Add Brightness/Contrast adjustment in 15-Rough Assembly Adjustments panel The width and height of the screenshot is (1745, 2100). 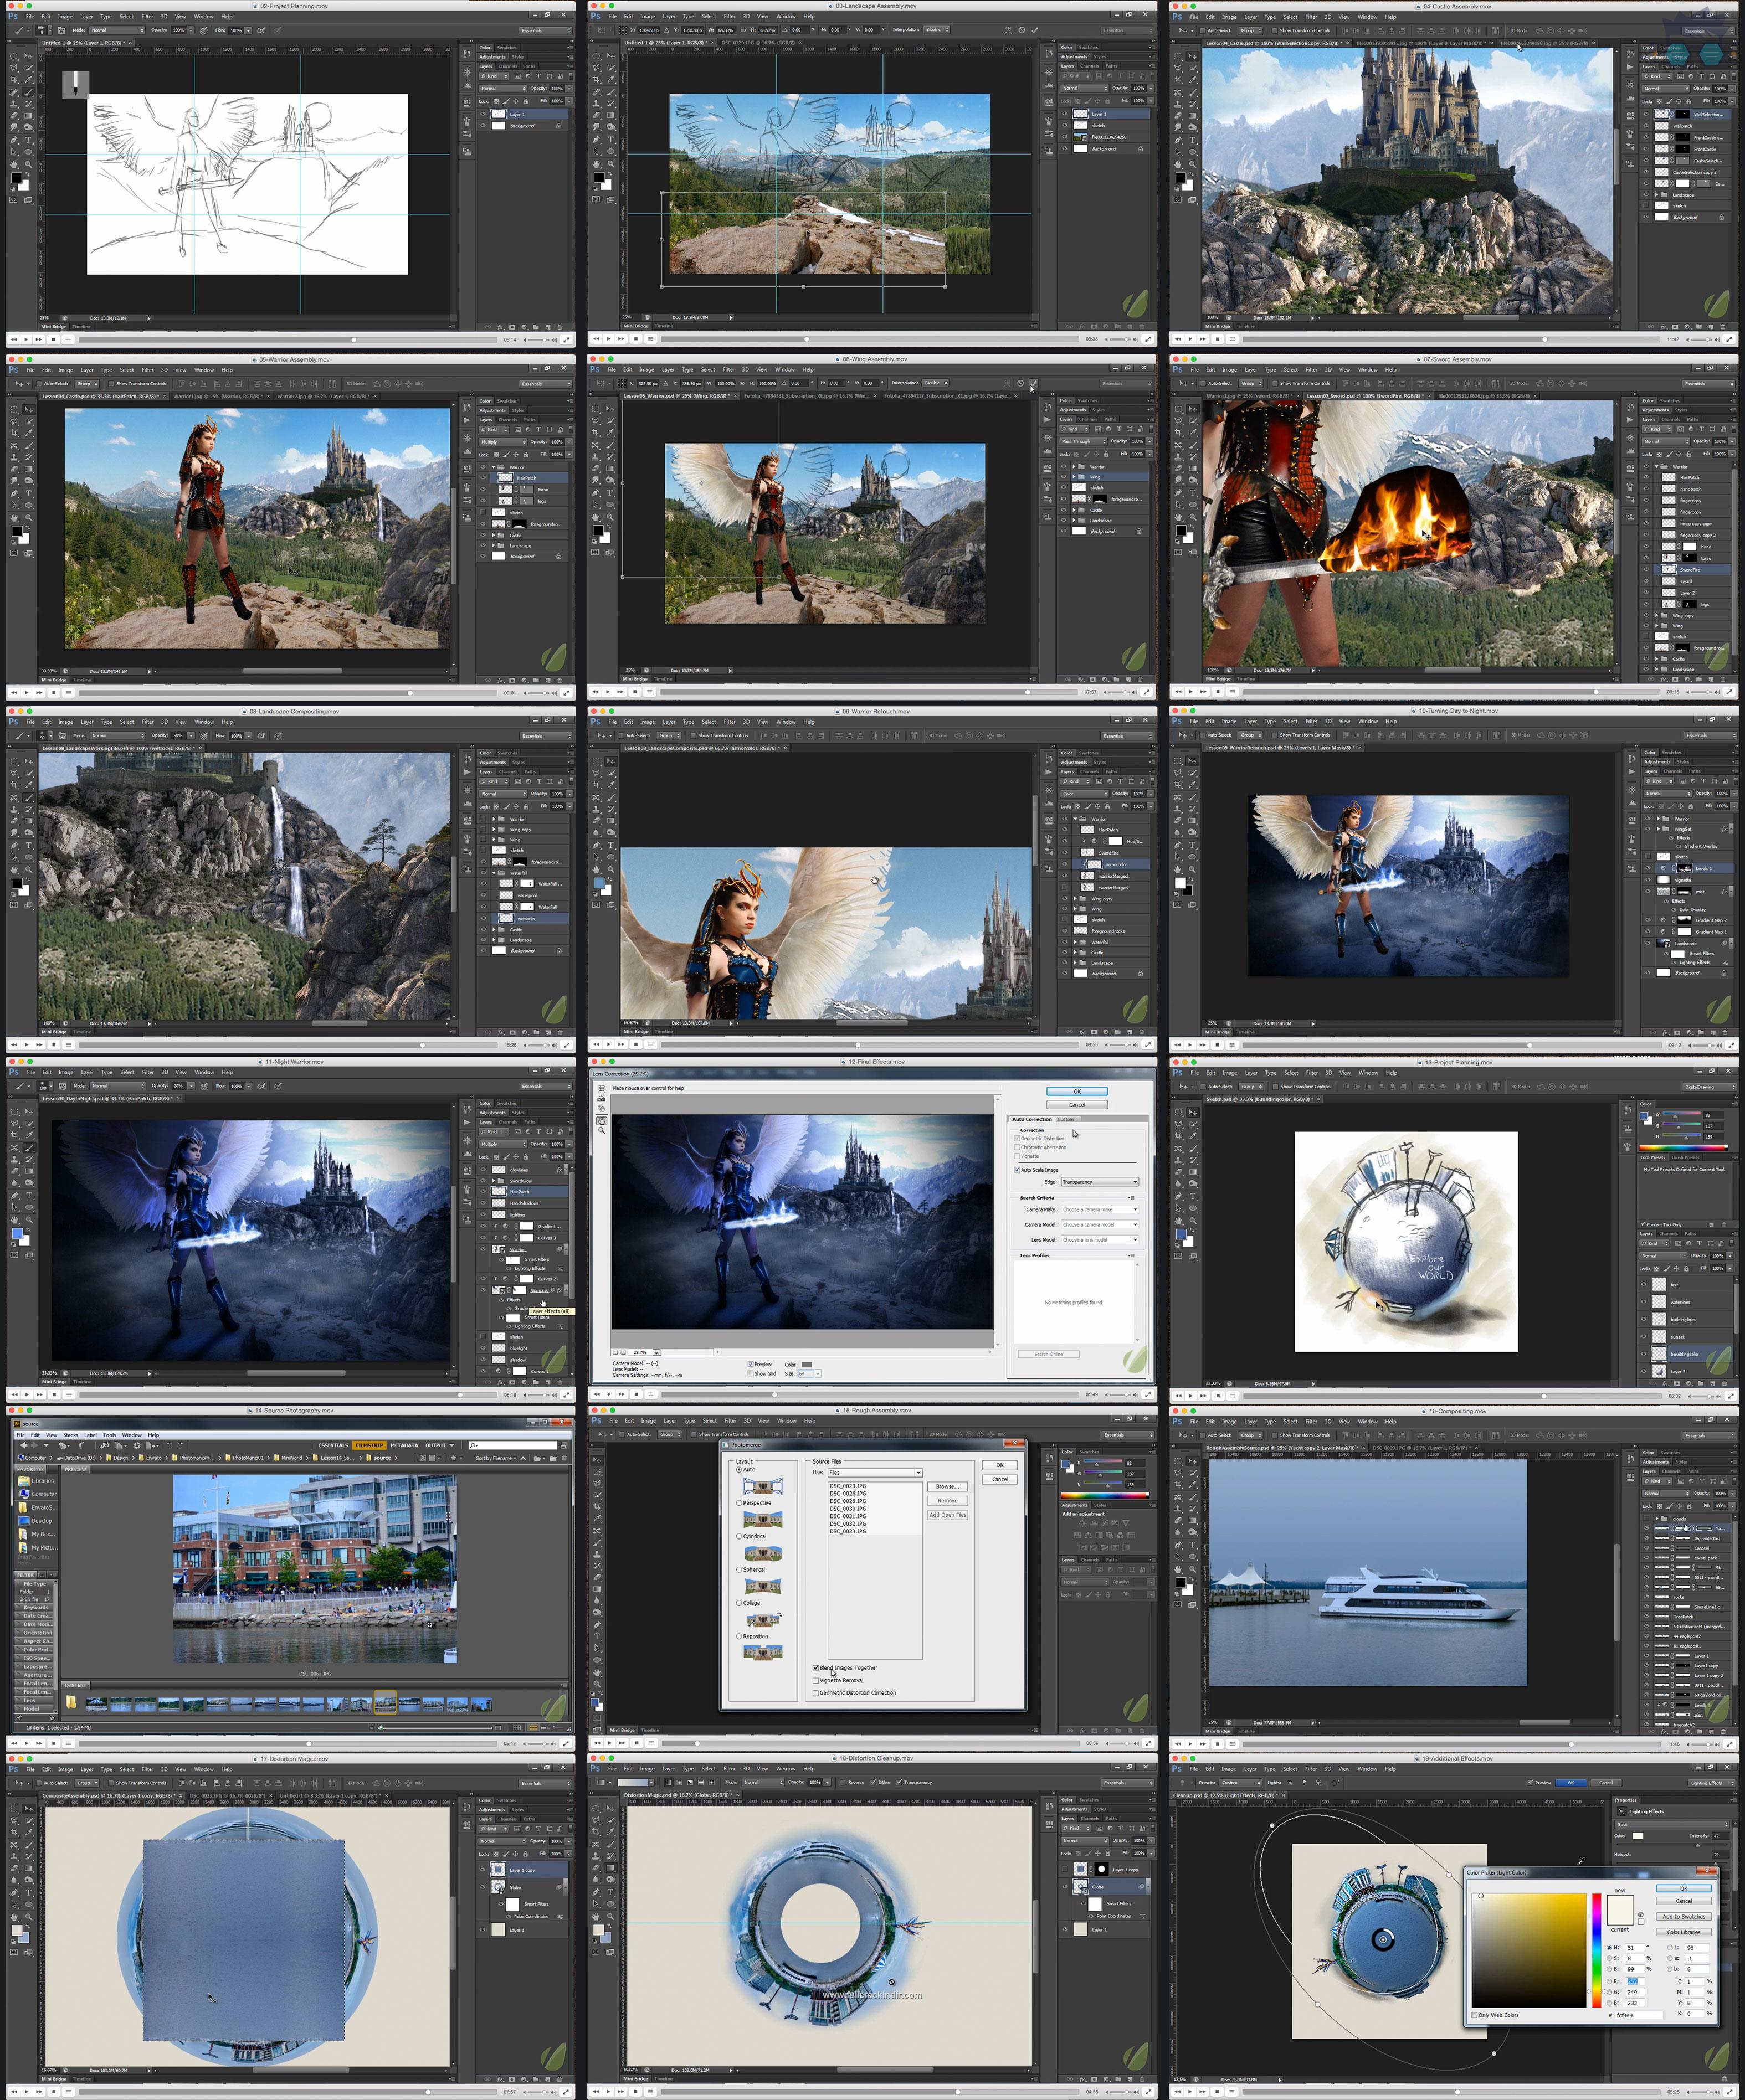(1082, 1523)
